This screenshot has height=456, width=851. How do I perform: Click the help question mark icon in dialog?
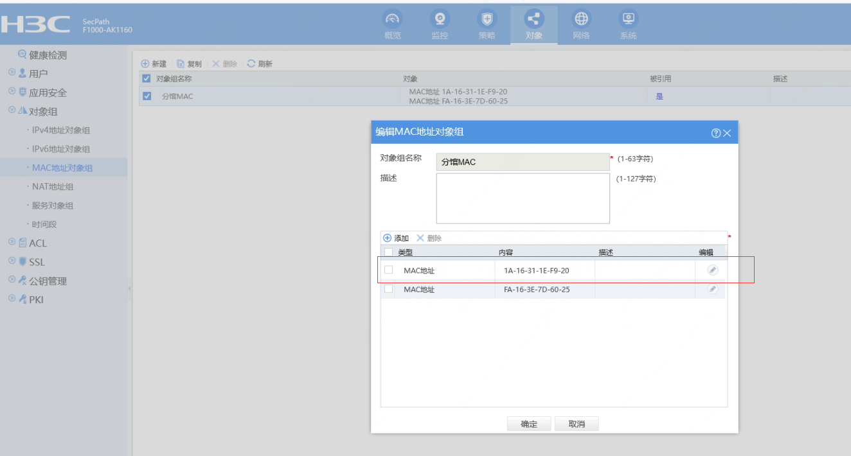click(715, 133)
